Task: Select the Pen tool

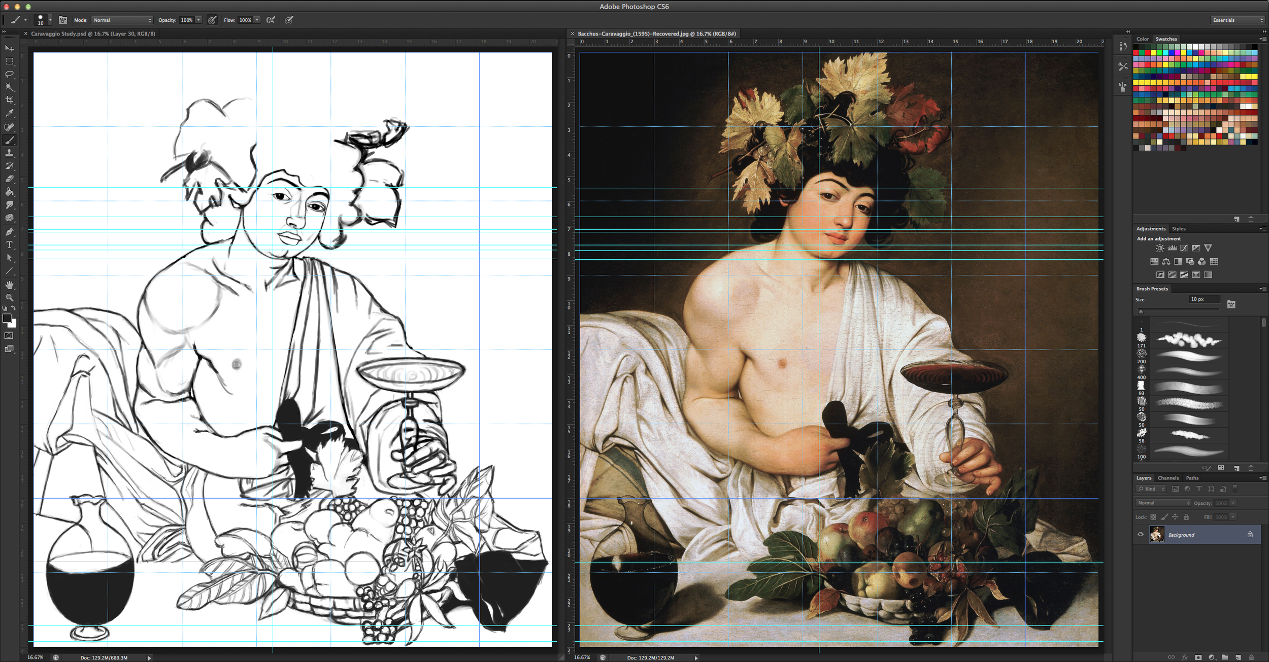Action: (9, 232)
